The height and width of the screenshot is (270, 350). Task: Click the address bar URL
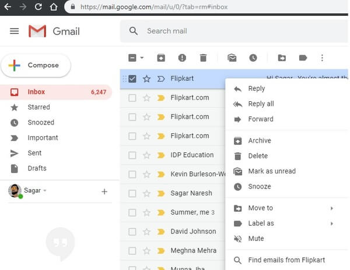pos(154,7)
